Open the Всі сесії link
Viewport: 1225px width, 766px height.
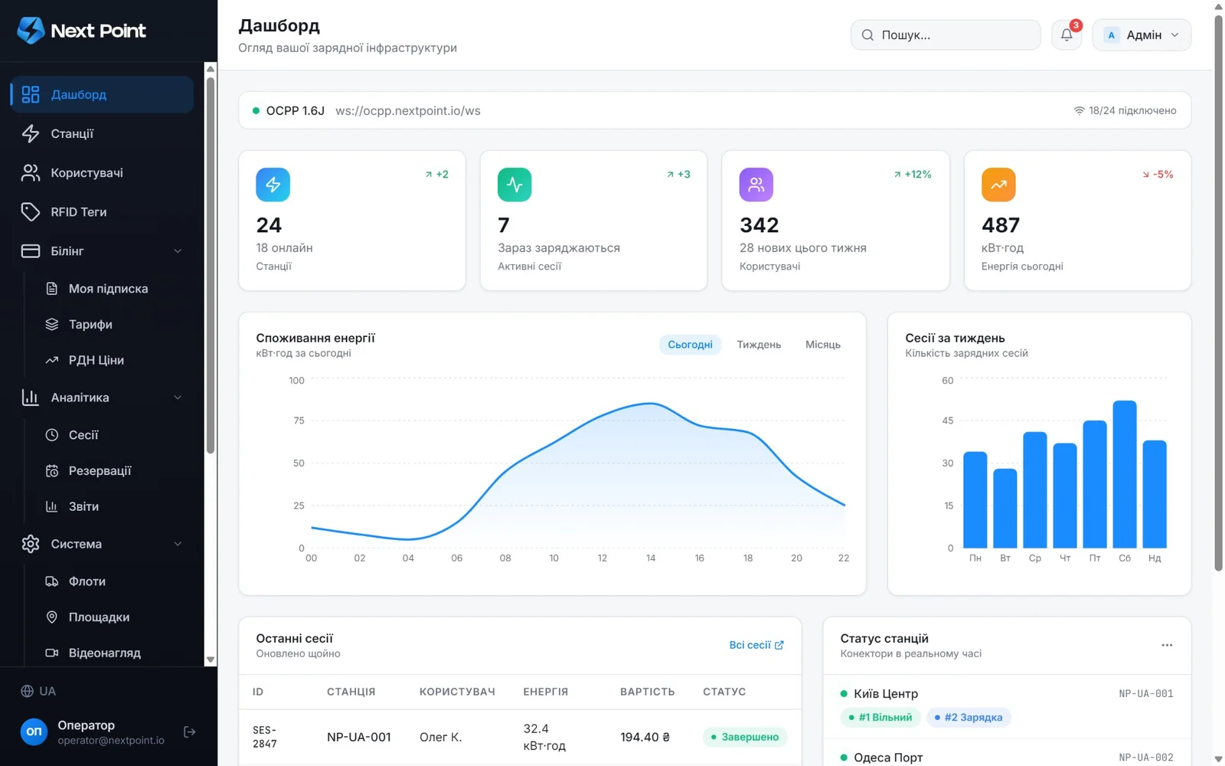click(x=756, y=645)
